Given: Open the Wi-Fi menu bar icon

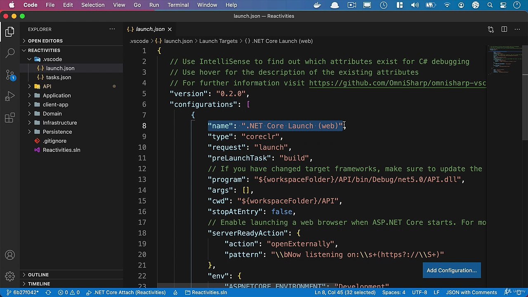Looking at the screenshot, I should click(x=447, y=5).
